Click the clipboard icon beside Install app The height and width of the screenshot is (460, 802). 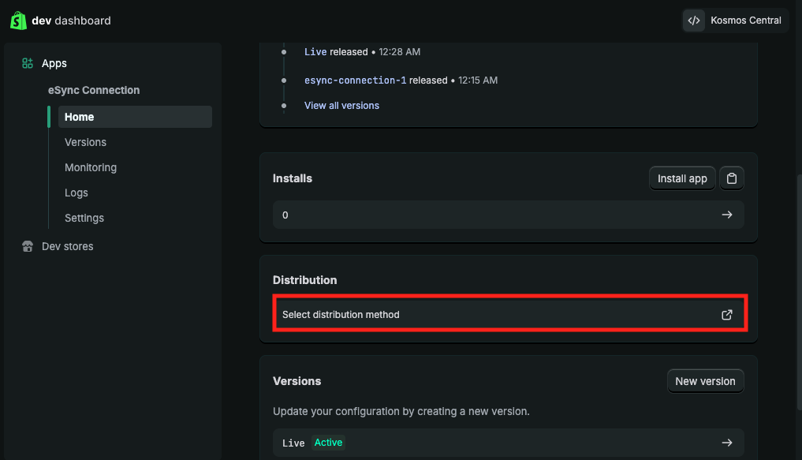coord(731,178)
